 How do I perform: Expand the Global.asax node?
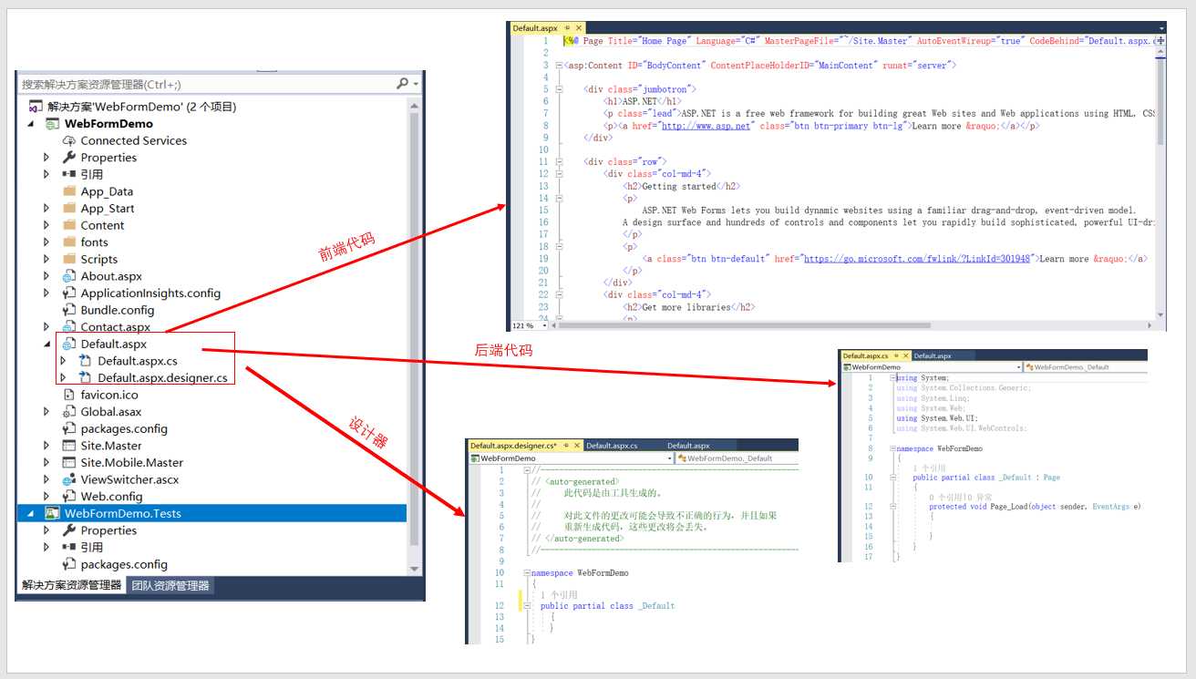point(46,412)
